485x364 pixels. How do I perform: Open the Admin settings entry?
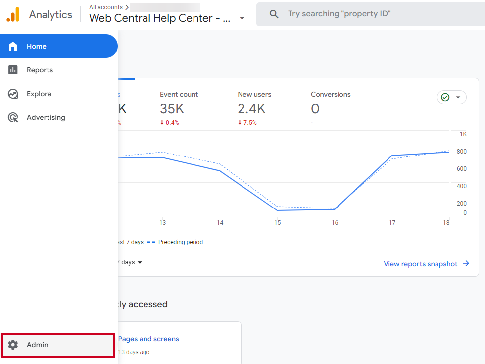58,345
